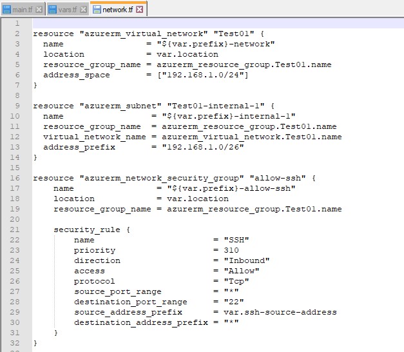This screenshot has height=352, width=404.
Task: Switch to the vars.tf tab
Action: (66, 9)
